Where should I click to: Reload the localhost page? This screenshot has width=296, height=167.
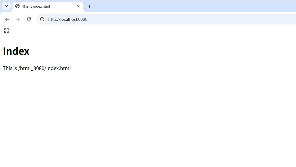[29, 19]
